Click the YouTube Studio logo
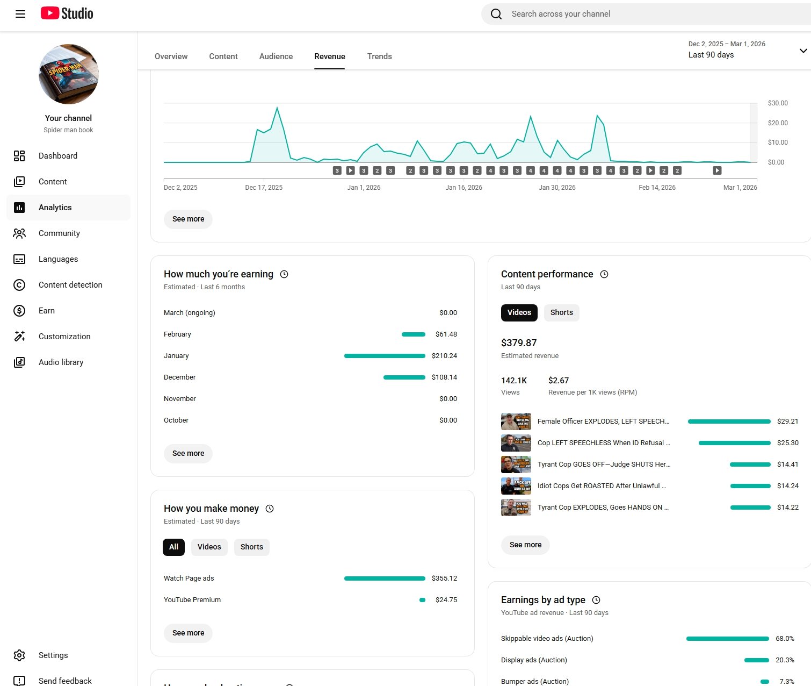The image size is (811, 686). click(67, 13)
